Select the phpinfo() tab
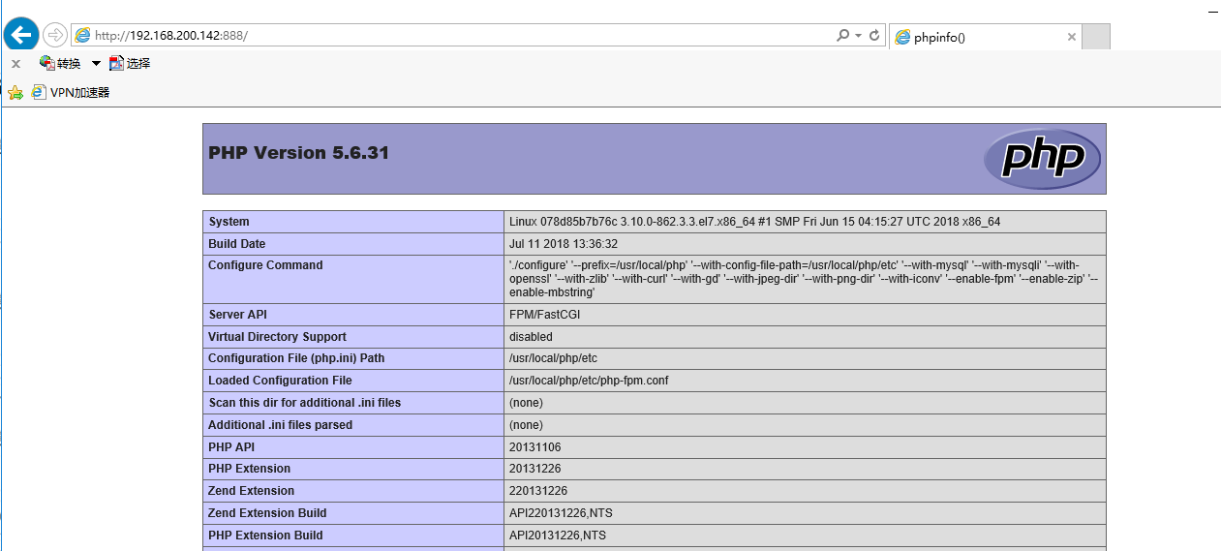The height and width of the screenshot is (551, 1221). (978, 37)
